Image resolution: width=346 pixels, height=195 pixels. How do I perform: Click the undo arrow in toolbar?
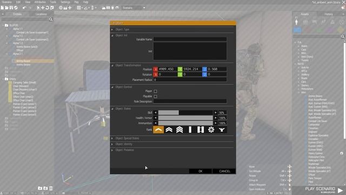(x=24, y=8)
